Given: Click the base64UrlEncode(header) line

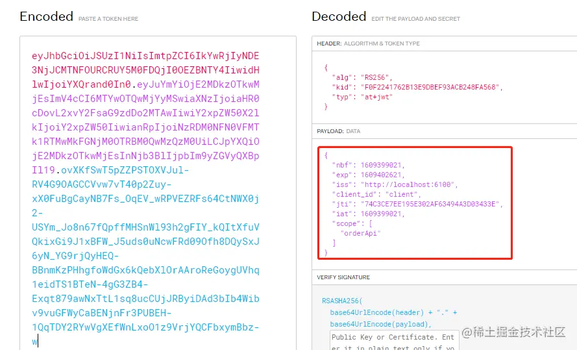Looking at the screenshot, I should (x=377, y=312).
